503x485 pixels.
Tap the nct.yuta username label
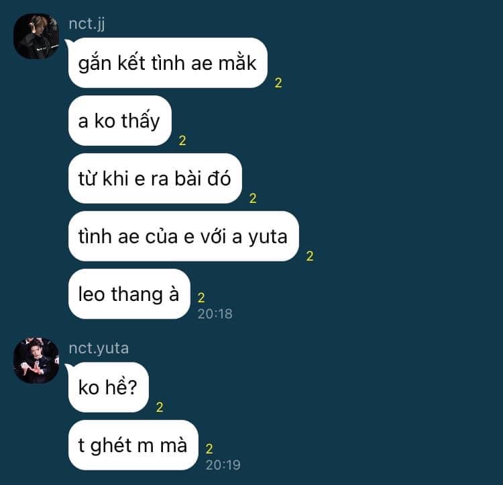(x=99, y=348)
